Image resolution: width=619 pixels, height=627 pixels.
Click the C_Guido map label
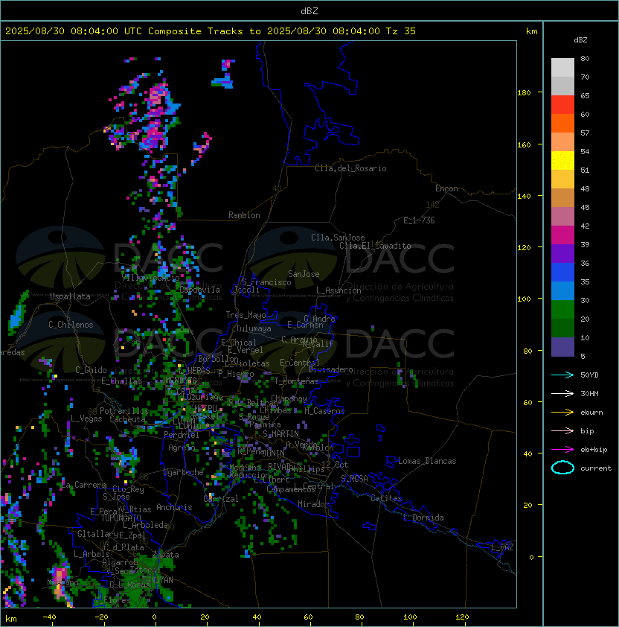(91, 370)
